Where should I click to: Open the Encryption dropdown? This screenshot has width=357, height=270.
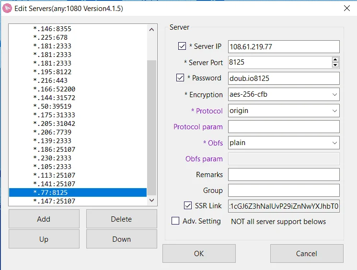(284, 94)
